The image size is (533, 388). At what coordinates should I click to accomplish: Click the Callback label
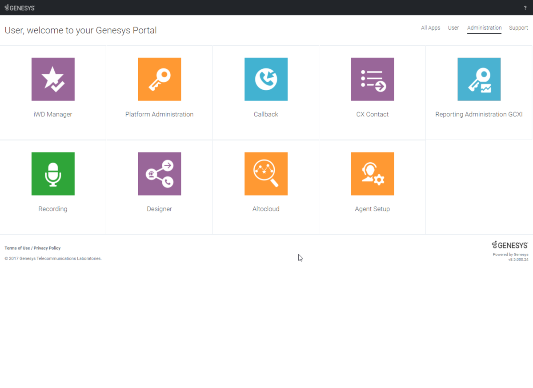pos(266,115)
